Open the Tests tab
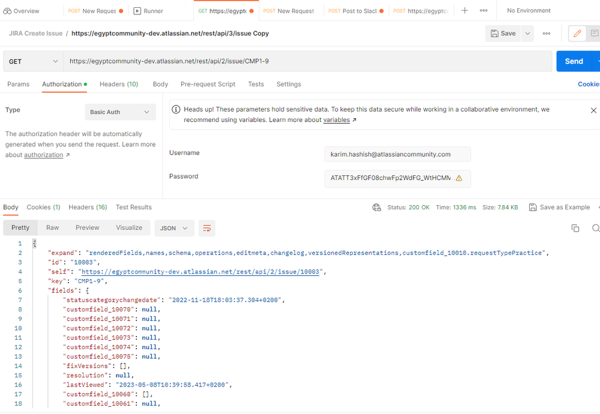The height and width of the screenshot is (414, 600). (256, 84)
